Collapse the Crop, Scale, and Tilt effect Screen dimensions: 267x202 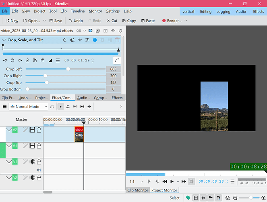4,40
